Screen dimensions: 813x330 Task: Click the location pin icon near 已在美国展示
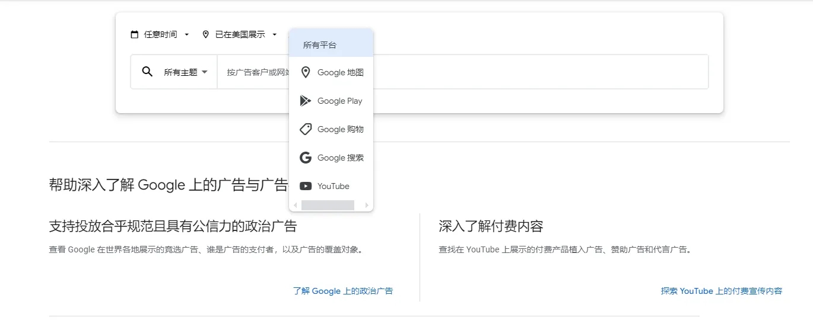(x=206, y=34)
